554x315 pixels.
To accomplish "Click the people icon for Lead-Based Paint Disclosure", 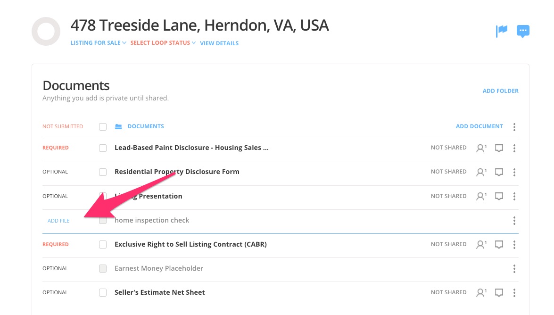I will coord(481,148).
